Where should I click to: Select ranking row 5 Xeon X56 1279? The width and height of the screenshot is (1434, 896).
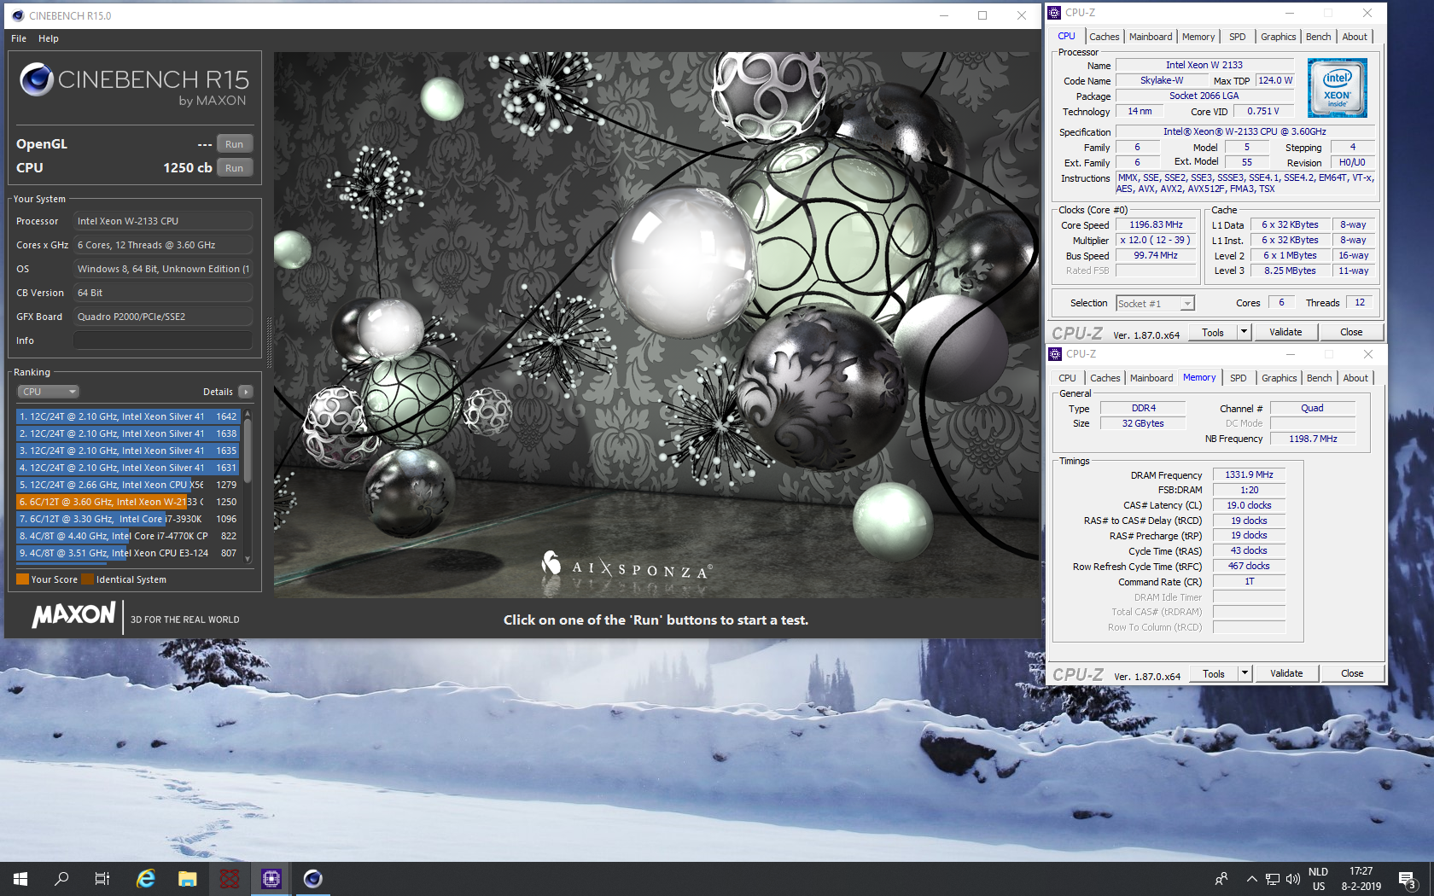[x=128, y=485]
